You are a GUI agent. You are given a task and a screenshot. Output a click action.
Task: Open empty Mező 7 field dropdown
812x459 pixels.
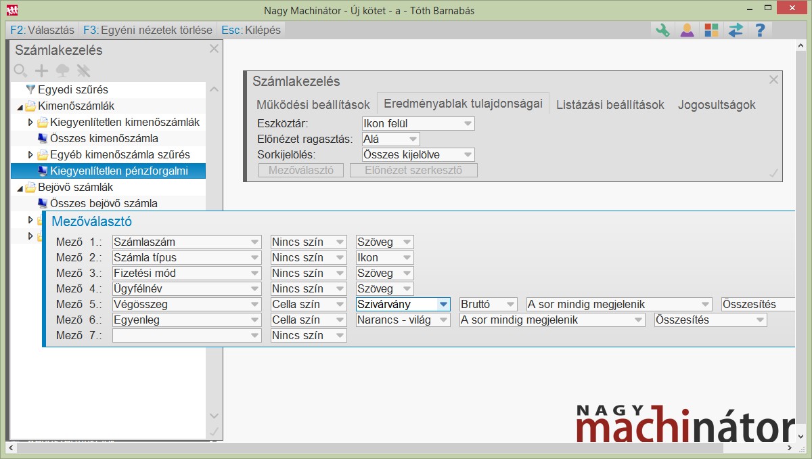coord(187,335)
